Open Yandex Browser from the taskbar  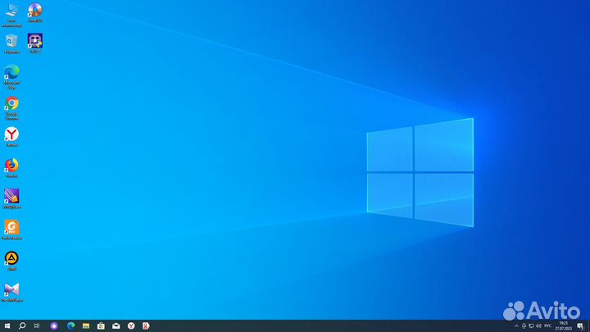click(x=131, y=326)
